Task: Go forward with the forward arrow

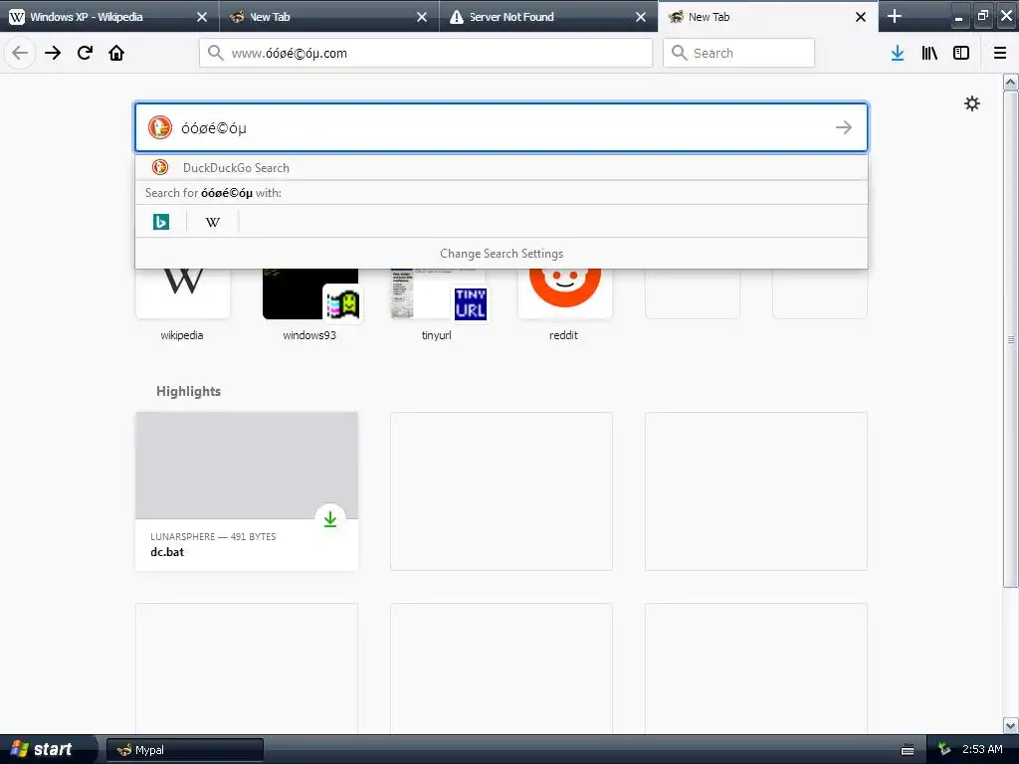Action: [x=53, y=53]
